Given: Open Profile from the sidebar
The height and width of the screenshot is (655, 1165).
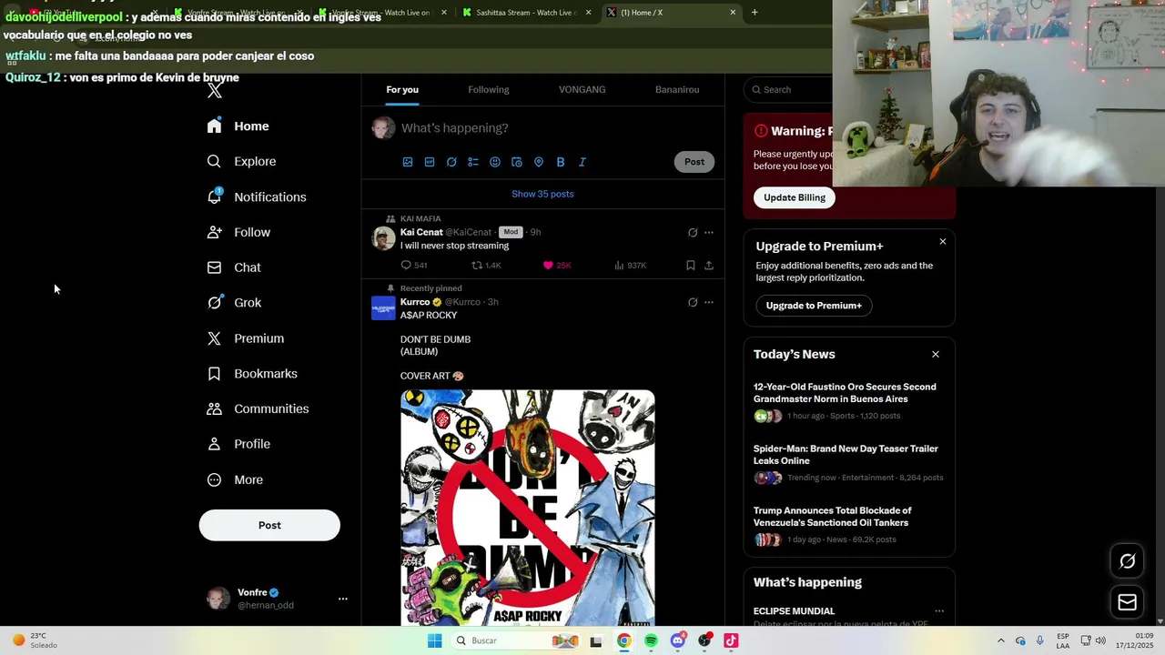Looking at the screenshot, I should coord(238,444).
